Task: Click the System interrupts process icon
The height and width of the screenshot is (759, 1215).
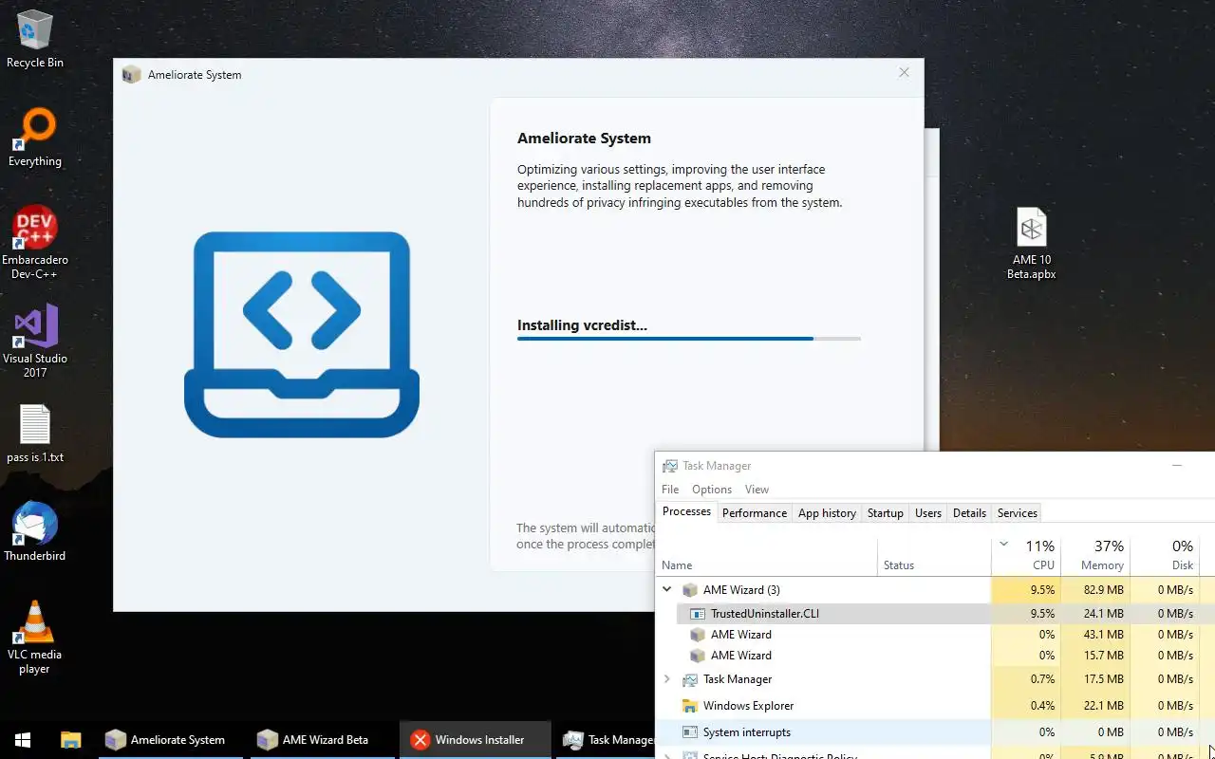Action: coord(690,732)
